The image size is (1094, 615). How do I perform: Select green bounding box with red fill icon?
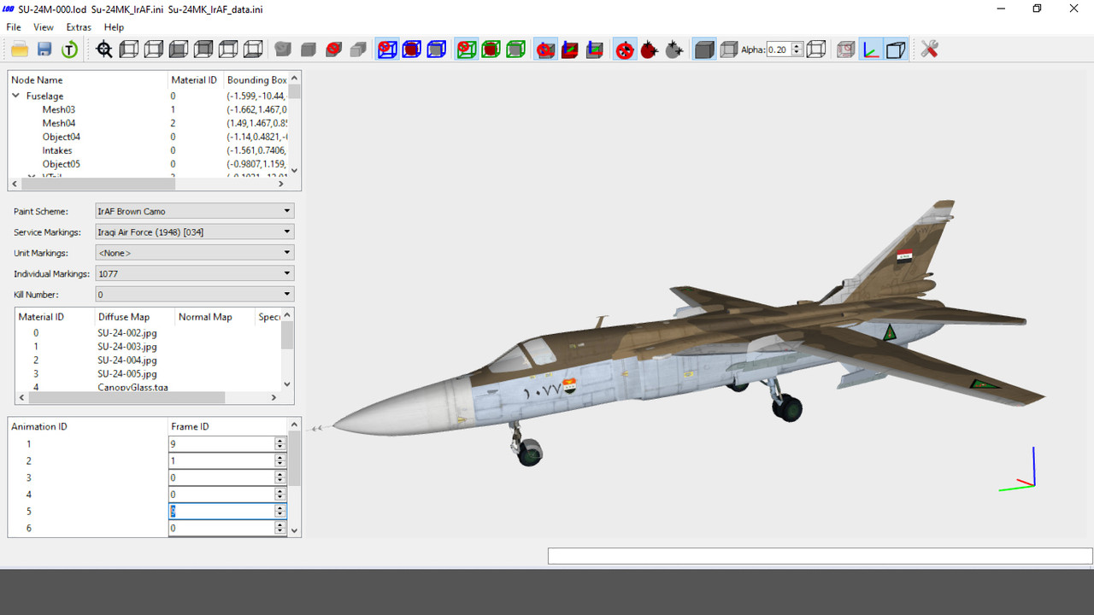point(491,50)
